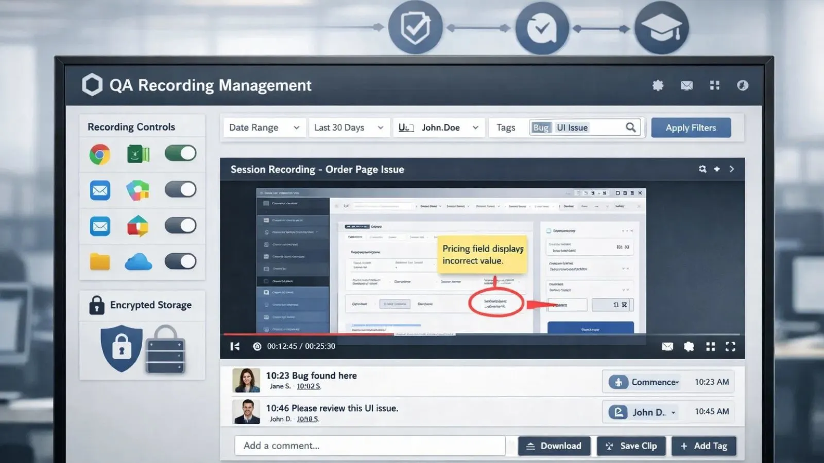
Task: Click the red video progress bar
Action: 309,334
